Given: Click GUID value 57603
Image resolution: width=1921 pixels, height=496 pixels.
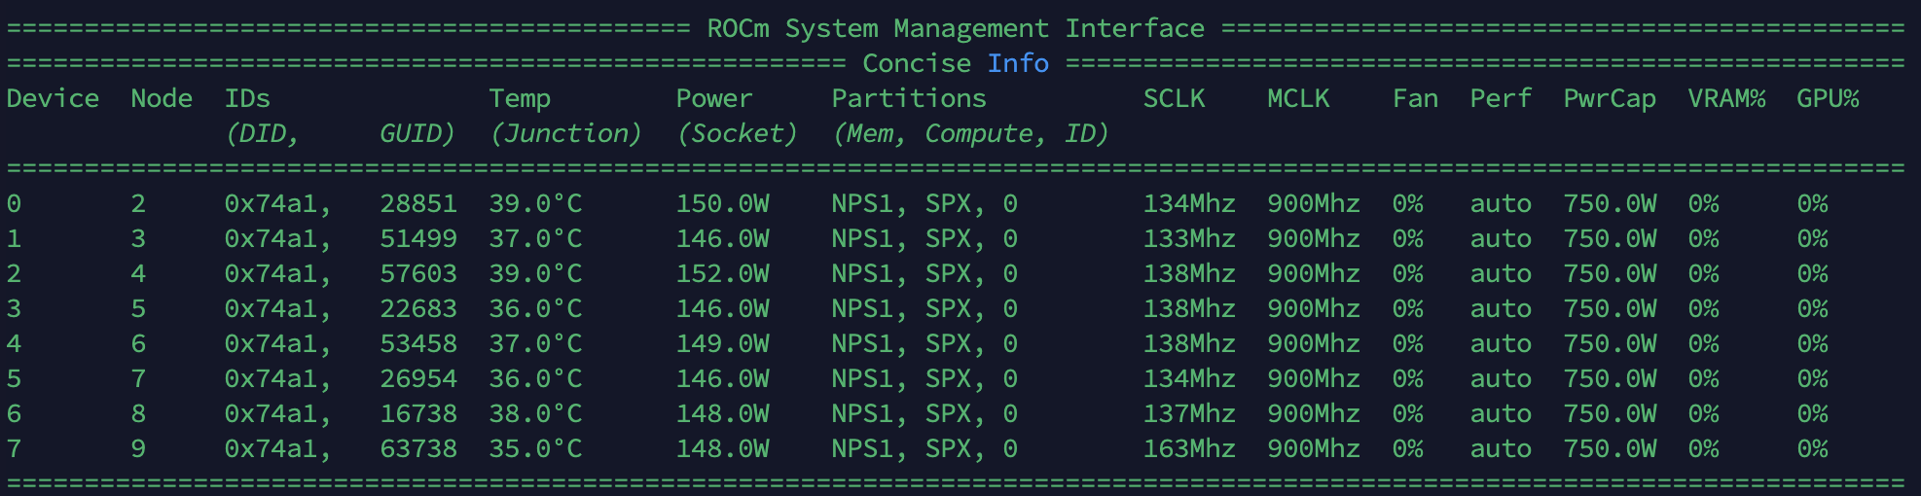Looking at the screenshot, I should [x=418, y=273].
